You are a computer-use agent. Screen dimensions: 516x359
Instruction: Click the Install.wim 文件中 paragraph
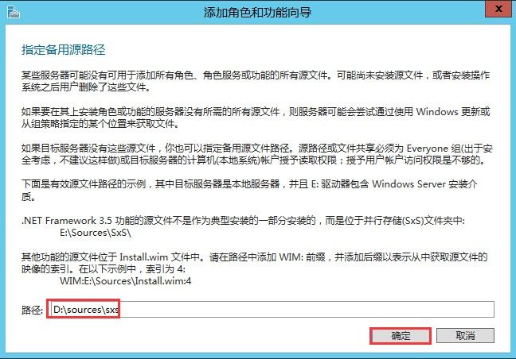254,263
